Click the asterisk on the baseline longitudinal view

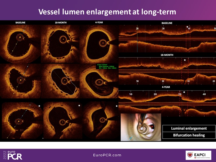coord(187,27)
